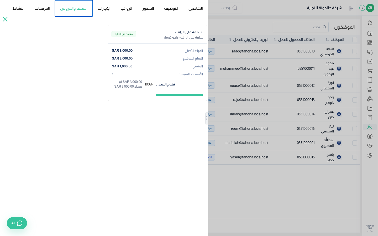
Task: Open the heart handshake icon in sidebar
Action: 370,146
